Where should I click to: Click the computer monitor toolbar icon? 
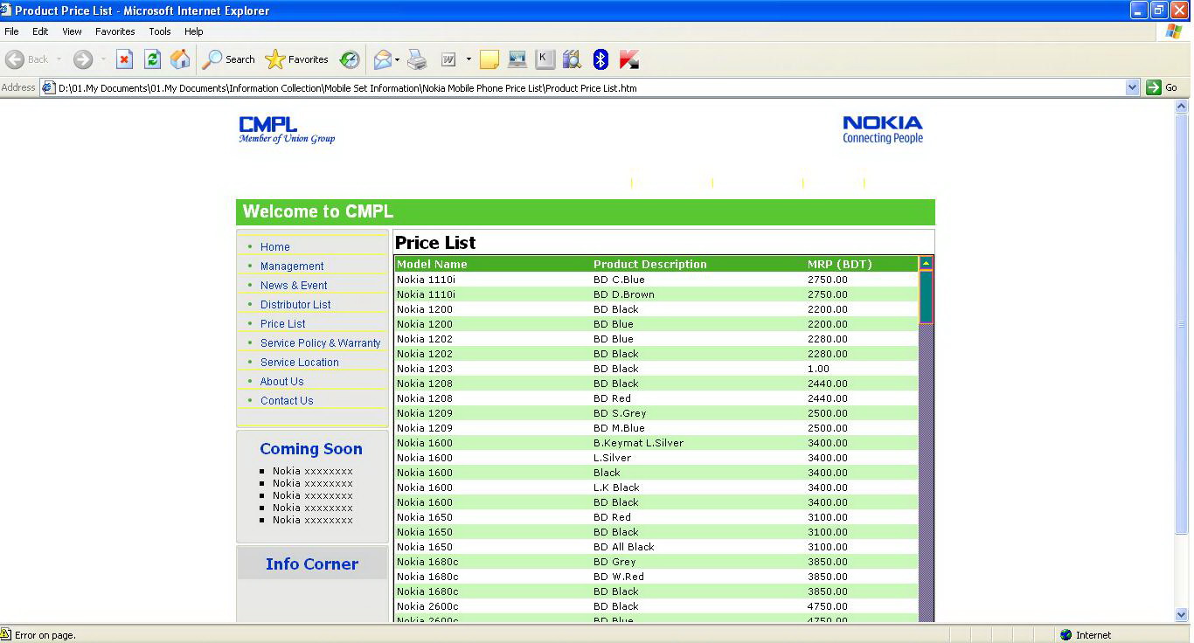click(x=517, y=59)
